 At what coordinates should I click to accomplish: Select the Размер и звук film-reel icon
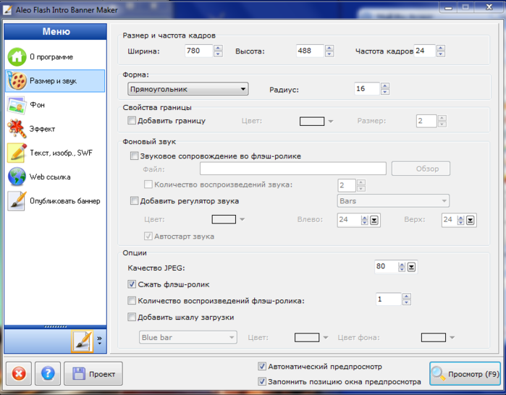(17, 81)
